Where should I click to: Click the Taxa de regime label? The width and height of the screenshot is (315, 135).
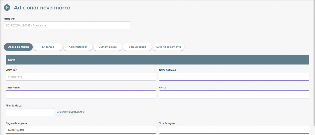click(167, 123)
